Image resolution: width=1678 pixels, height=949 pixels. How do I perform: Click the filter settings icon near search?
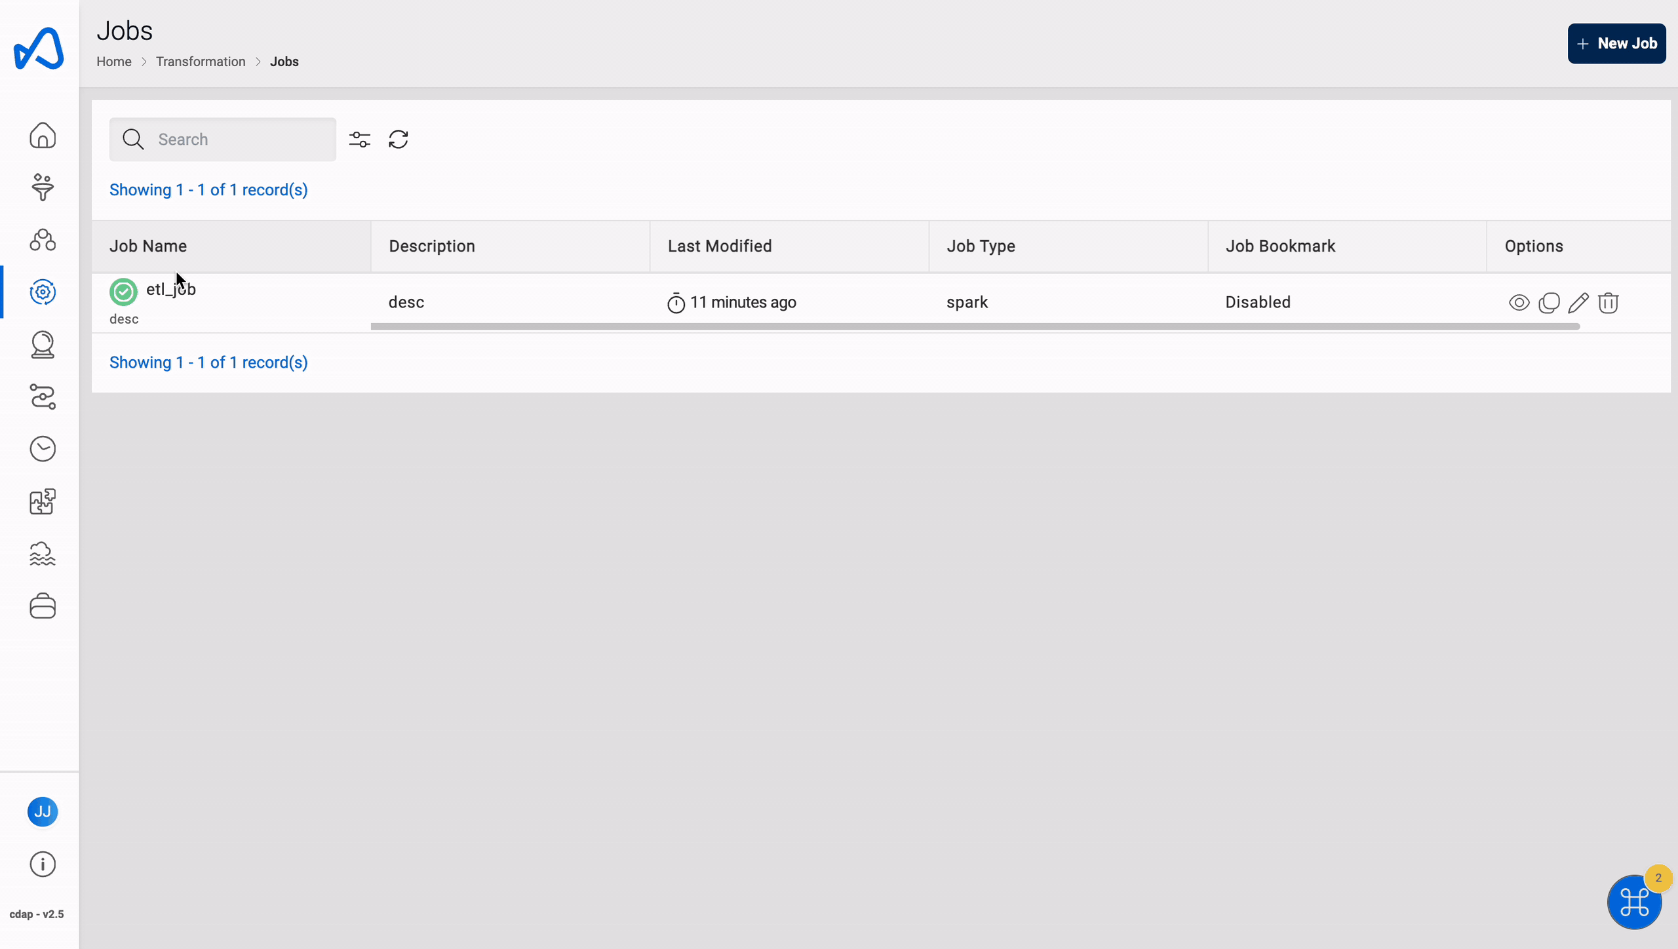click(360, 138)
